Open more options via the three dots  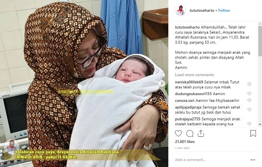point(253,160)
